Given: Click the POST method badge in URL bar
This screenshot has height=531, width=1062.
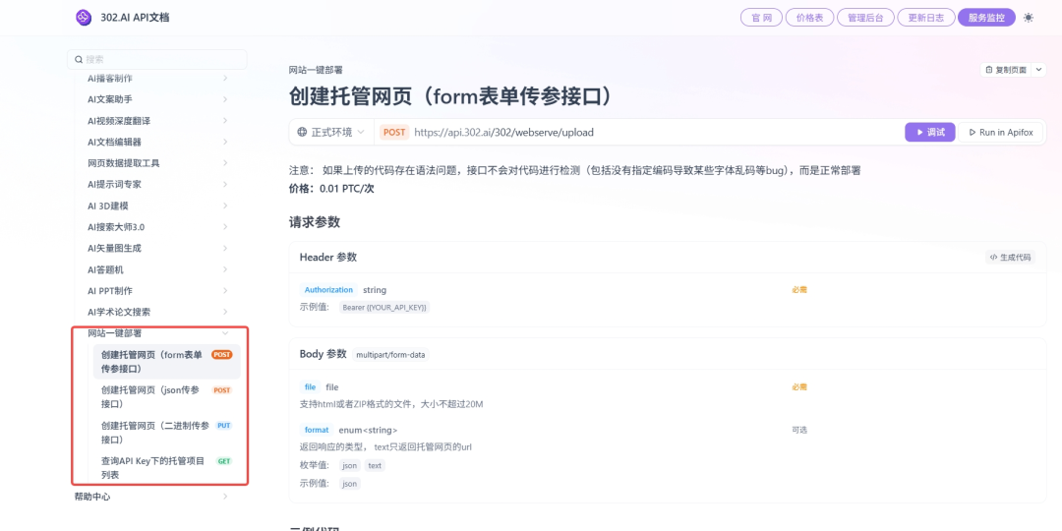Looking at the screenshot, I should (x=394, y=132).
